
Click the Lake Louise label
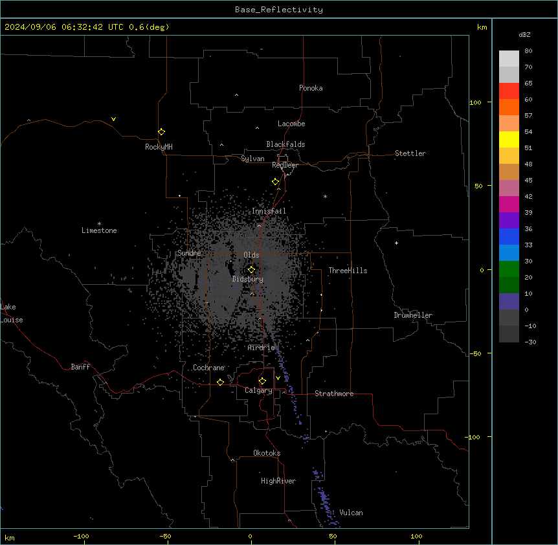coord(12,313)
